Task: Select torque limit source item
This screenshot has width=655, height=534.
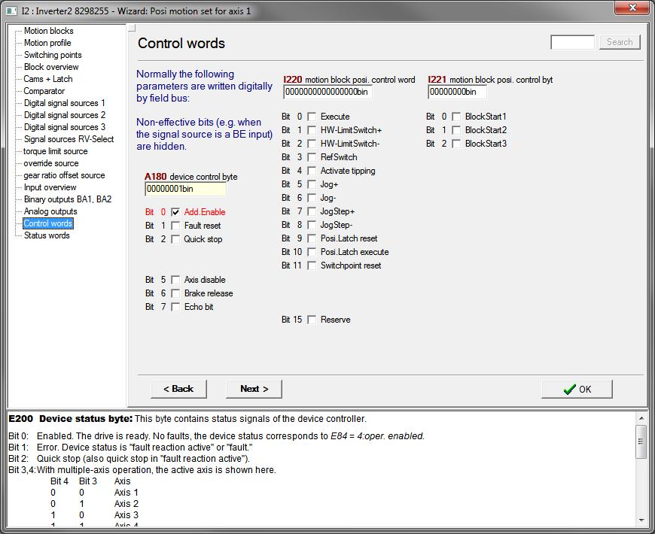Action: coord(55,151)
